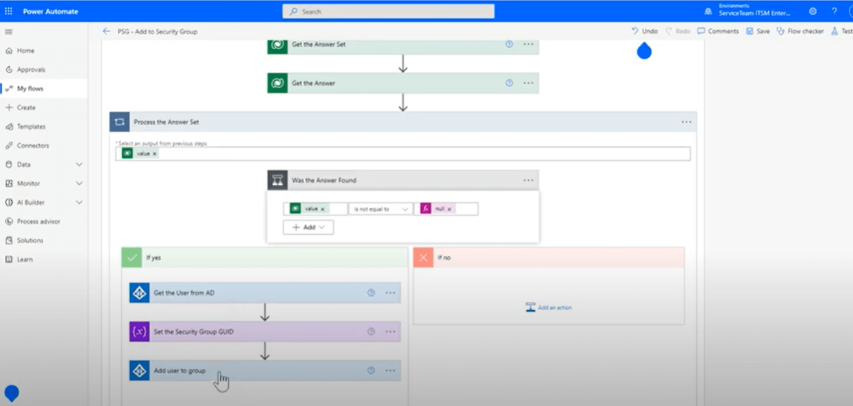Open the Connectors sidebar item
Image resolution: width=853 pixels, height=406 pixels.
click(x=31, y=145)
